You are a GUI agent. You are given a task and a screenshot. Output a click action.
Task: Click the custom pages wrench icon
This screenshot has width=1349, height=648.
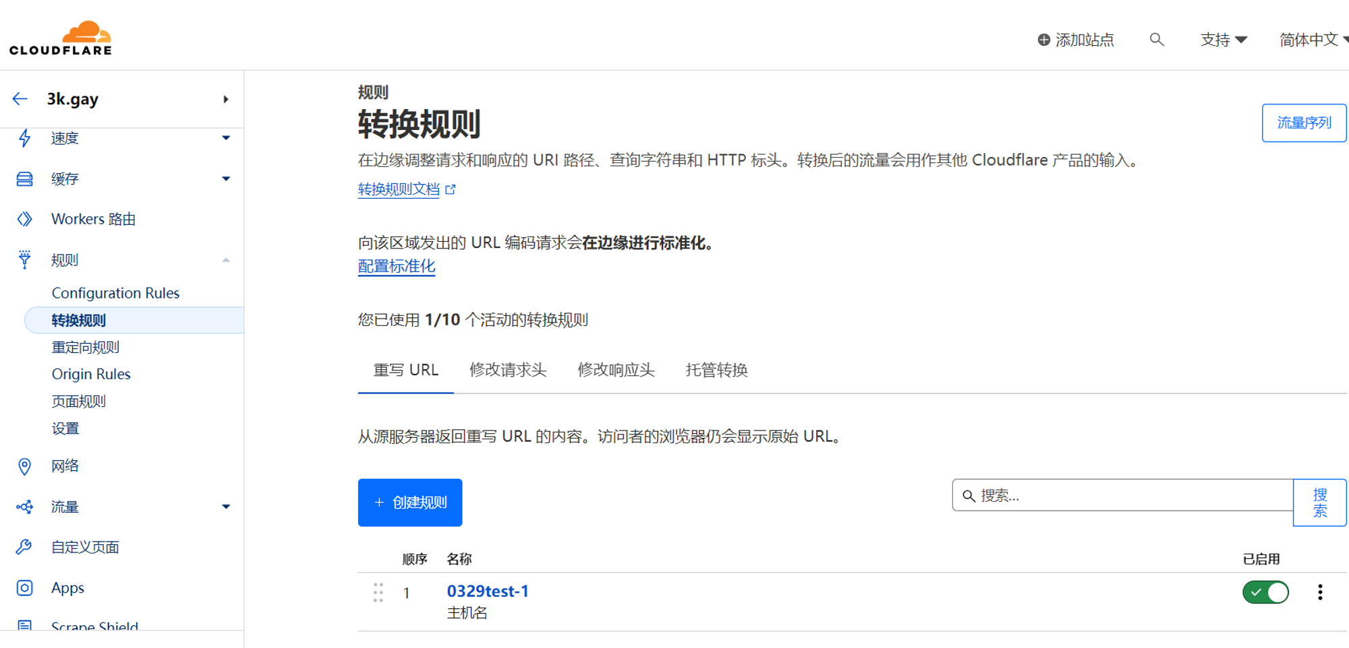[25, 547]
